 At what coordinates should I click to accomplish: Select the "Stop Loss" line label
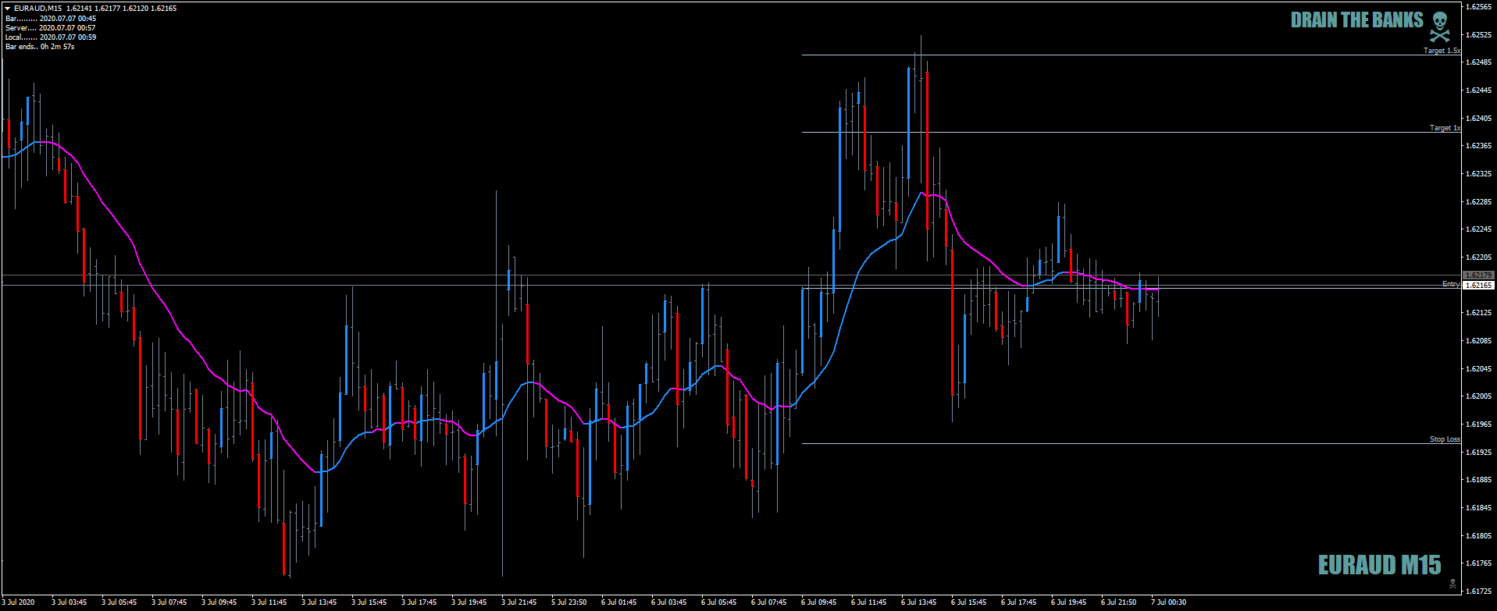1445,439
